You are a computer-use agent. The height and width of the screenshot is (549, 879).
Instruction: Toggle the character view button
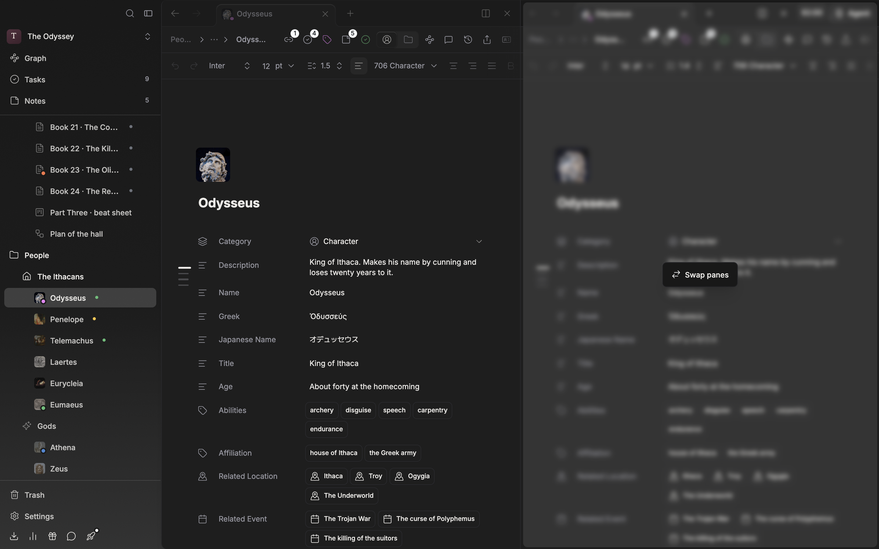[x=387, y=40]
